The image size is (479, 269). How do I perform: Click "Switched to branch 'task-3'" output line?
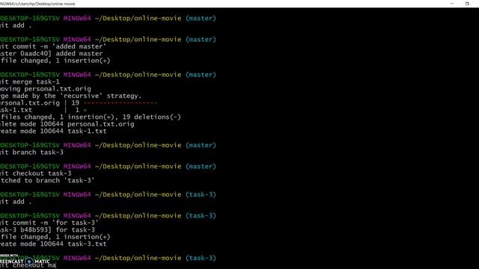click(x=47, y=181)
